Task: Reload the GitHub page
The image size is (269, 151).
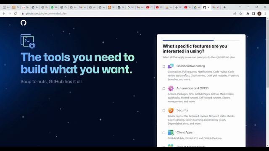Action: pyautogui.click(x=16, y=13)
